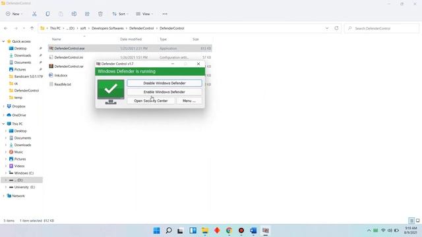422x237 pixels.
Task: Open the See more ellipsis menu
Action: click(165, 14)
